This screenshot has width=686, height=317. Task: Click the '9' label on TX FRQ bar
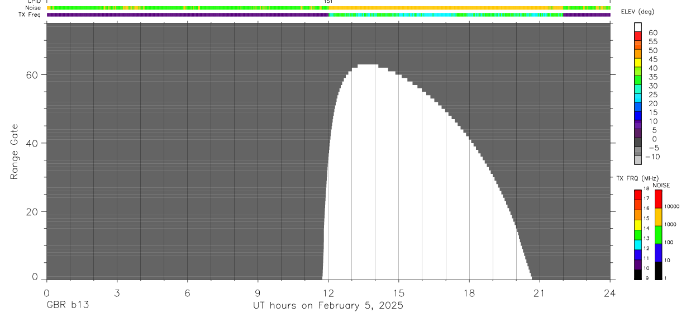click(x=646, y=278)
